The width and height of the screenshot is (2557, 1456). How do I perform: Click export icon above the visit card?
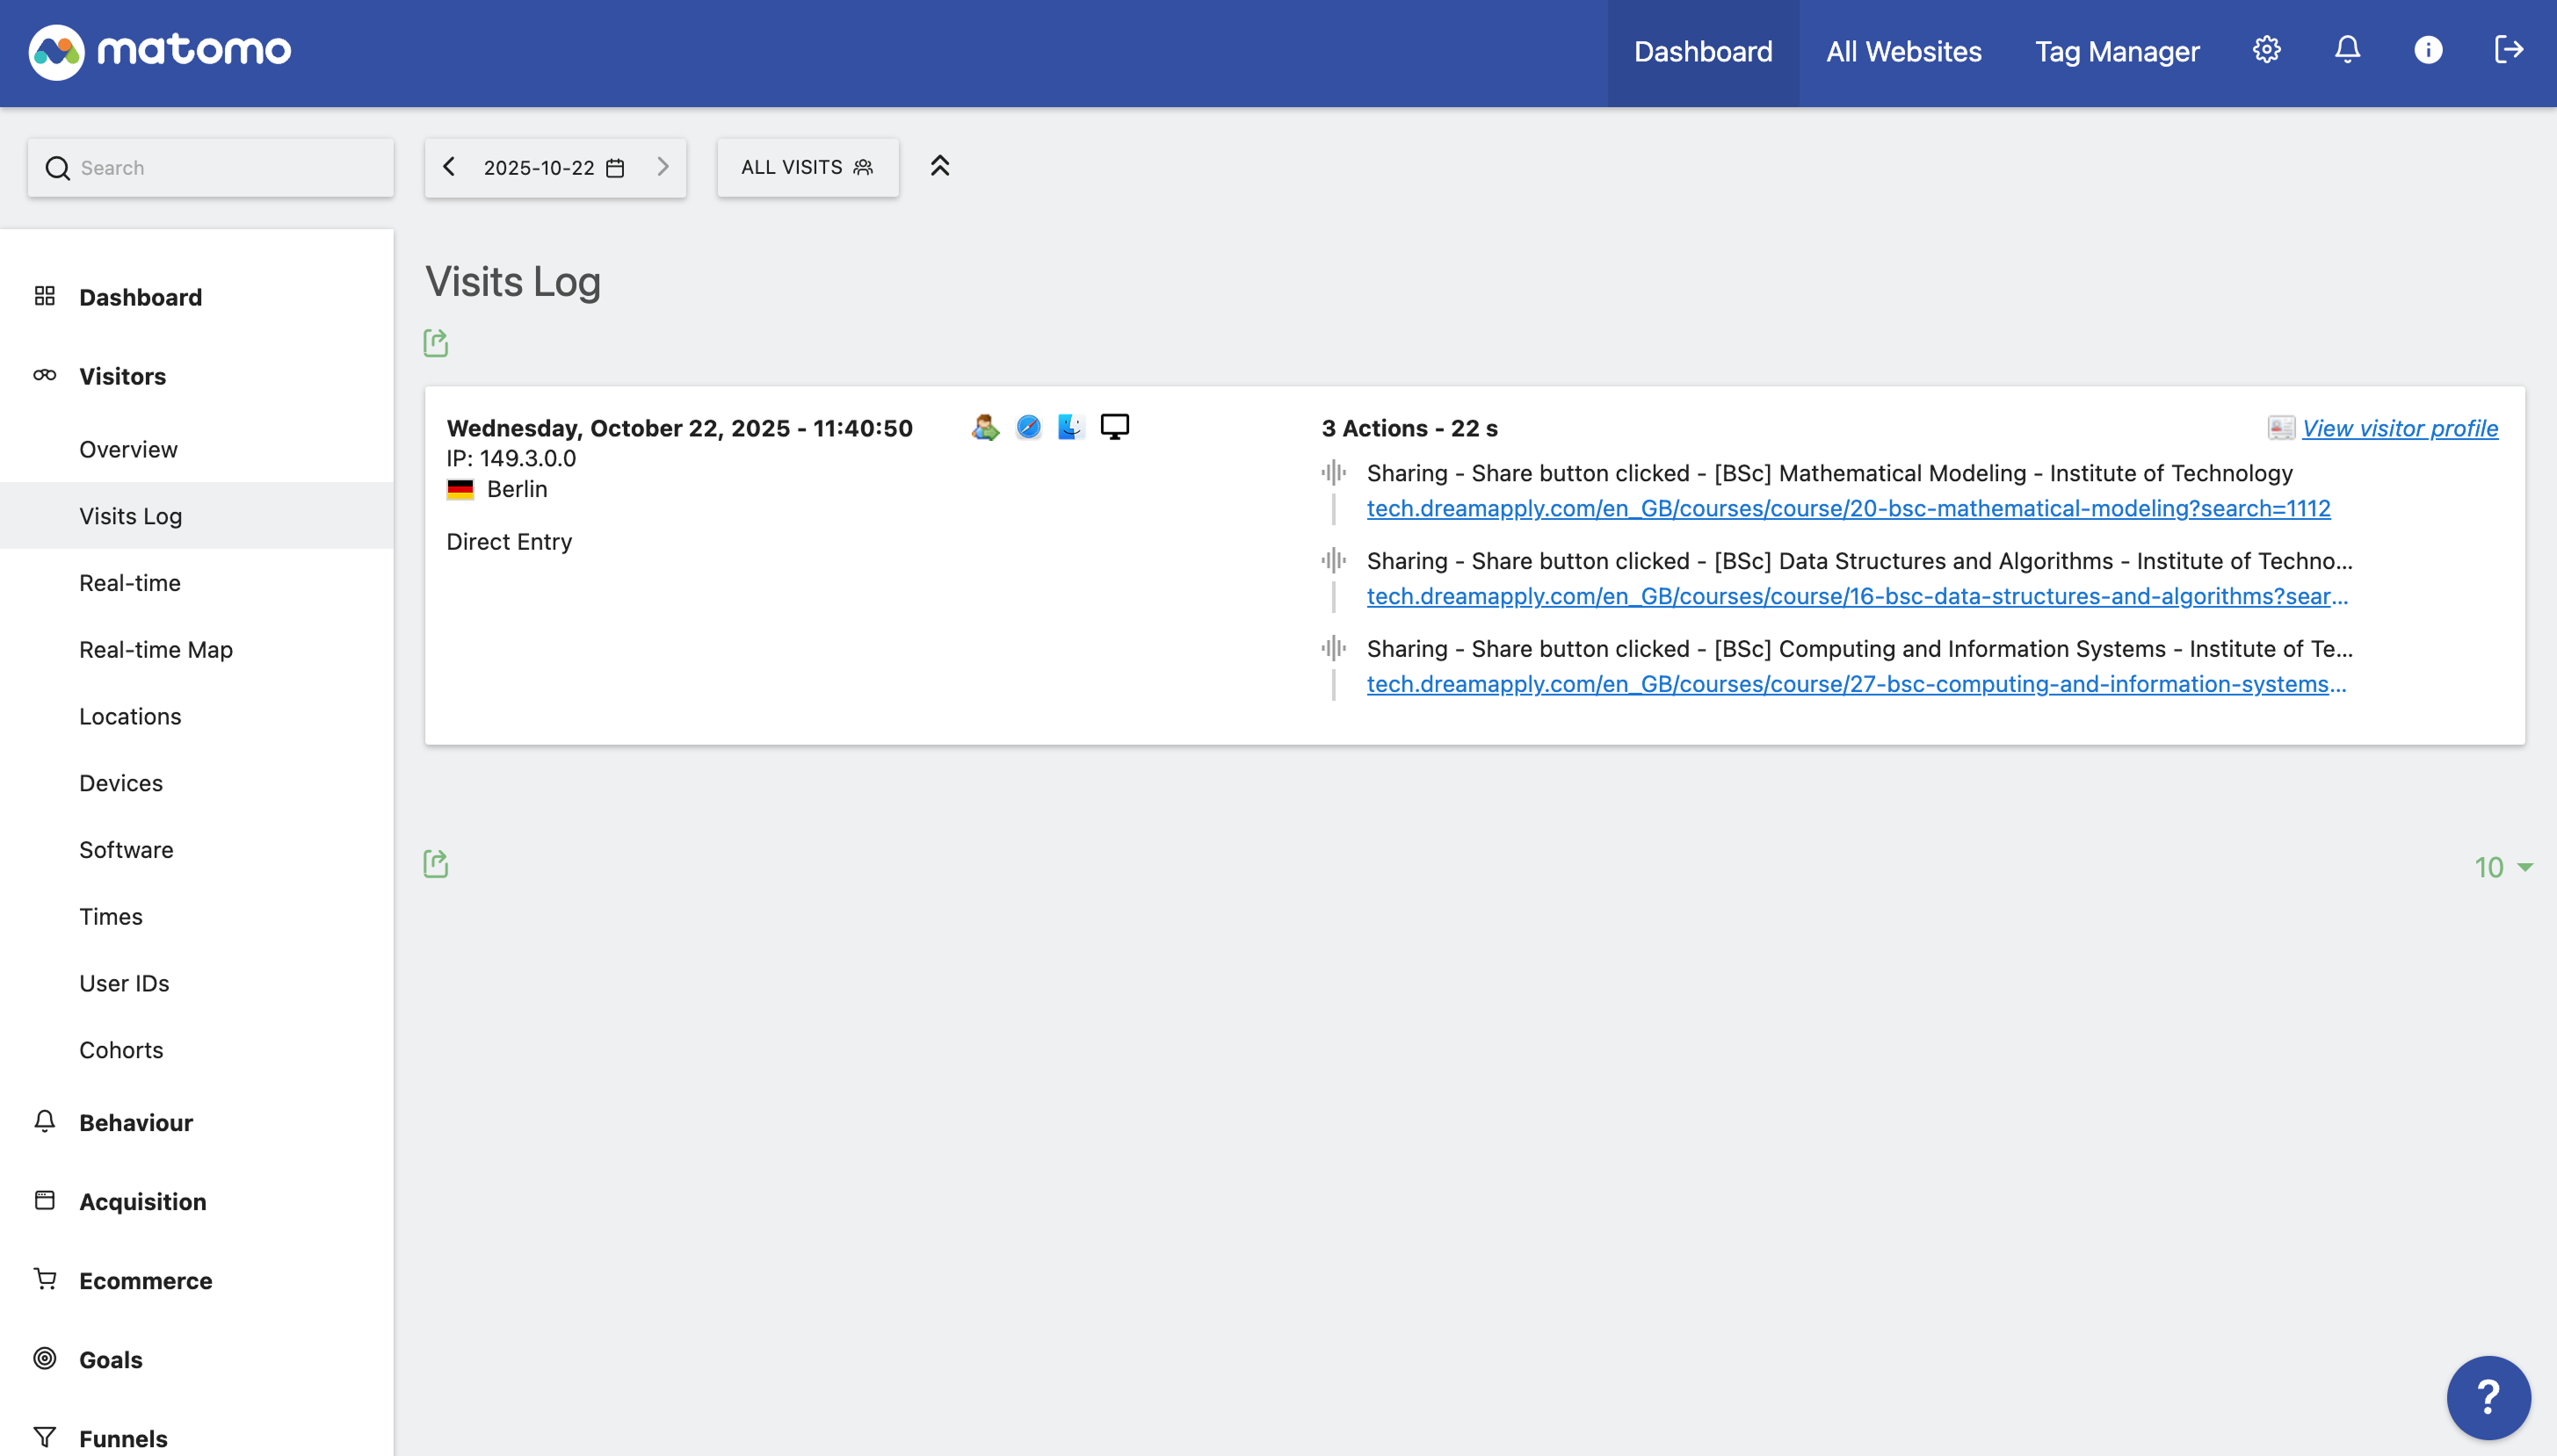point(435,343)
